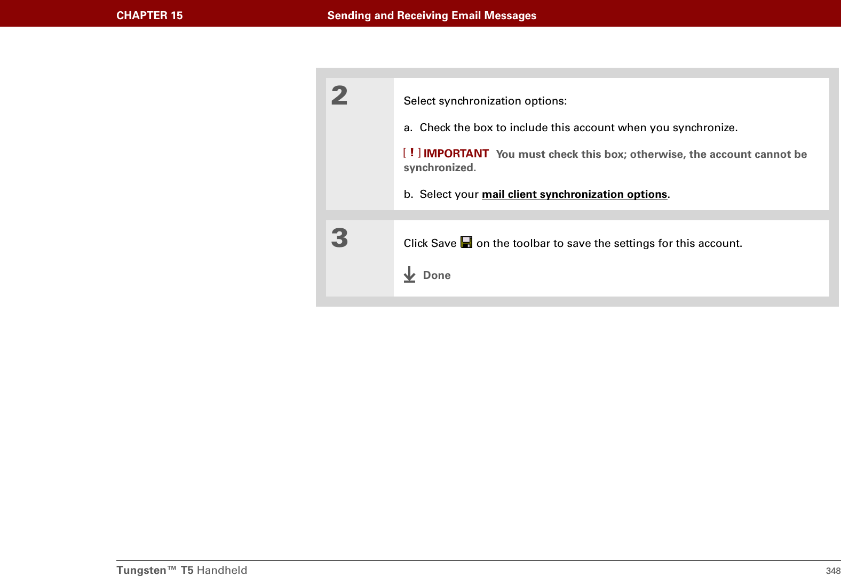This screenshot has width=841, height=576.
Task: Click page number 348
Action: 833,571
